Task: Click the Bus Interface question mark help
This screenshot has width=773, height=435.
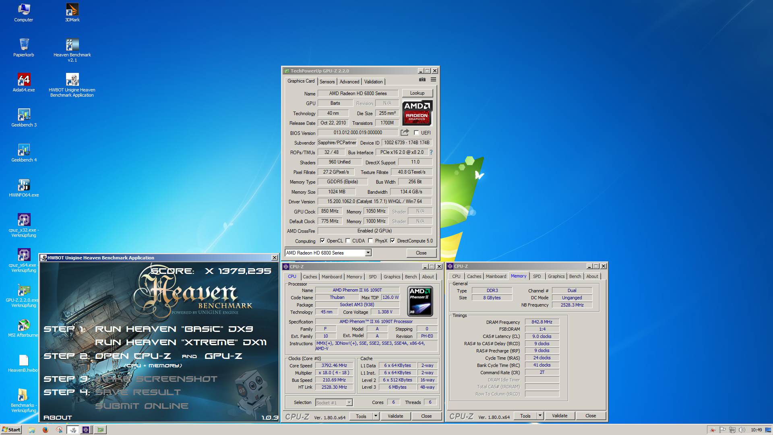Action: [431, 152]
